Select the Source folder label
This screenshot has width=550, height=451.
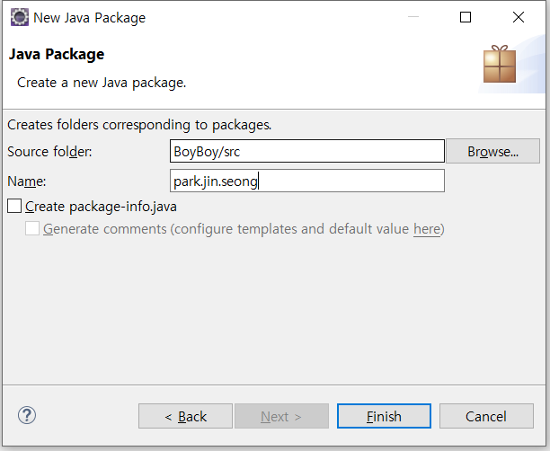49,152
